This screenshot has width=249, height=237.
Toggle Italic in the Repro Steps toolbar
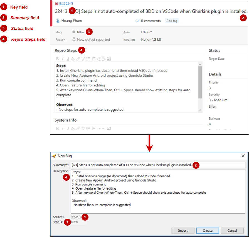tap(63, 59)
